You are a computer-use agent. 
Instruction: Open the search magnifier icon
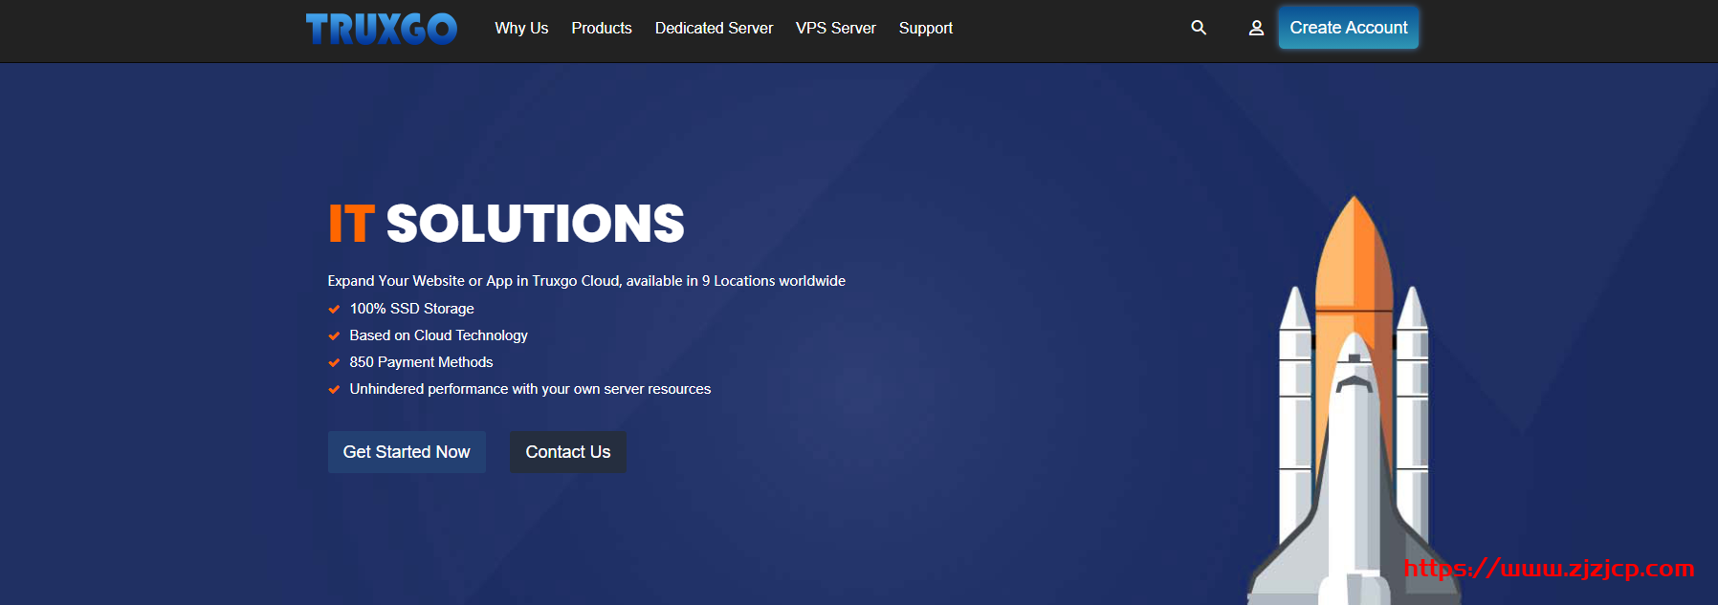tap(1199, 28)
